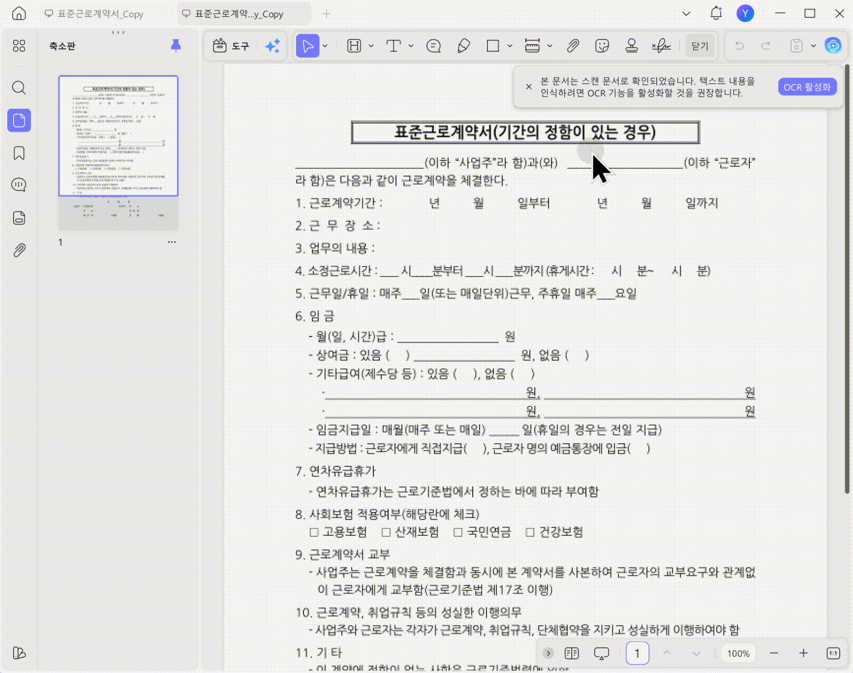Open the search tool in left sidebar
Viewport: 853px width, 673px height.
tap(19, 87)
